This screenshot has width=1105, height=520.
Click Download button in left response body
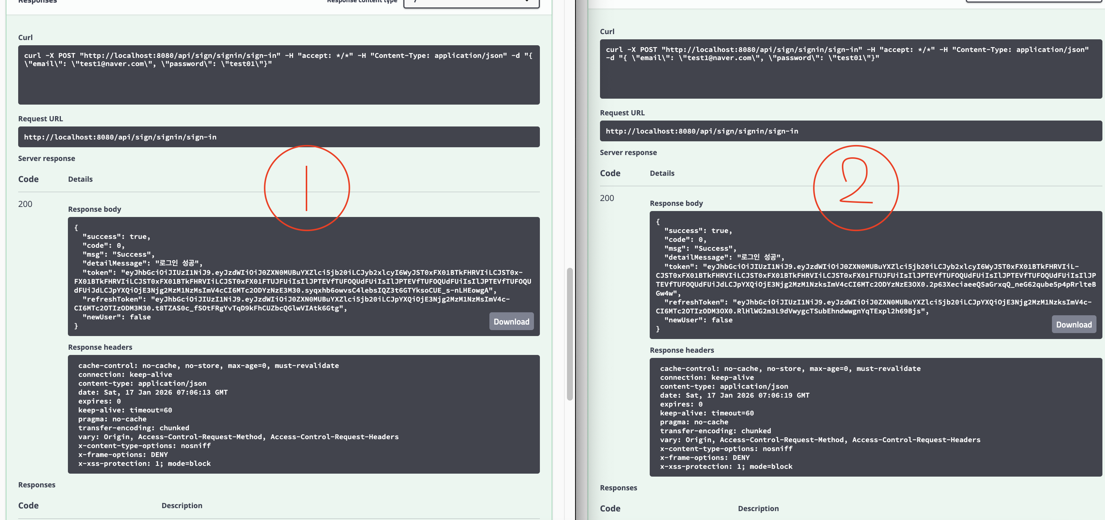click(511, 322)
